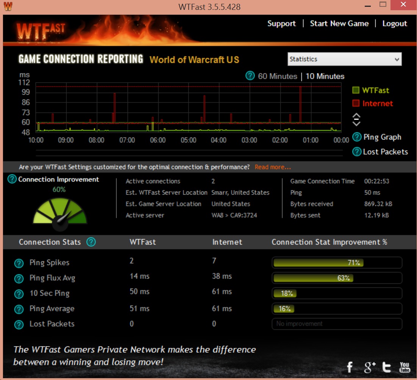Click the 60% improvement value
This screenshot has width=417, height=380.
coord(59,190)
